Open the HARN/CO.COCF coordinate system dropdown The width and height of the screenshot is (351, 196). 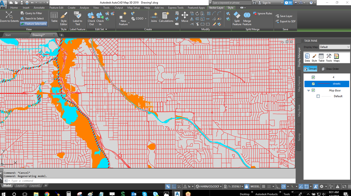[209, 187]
